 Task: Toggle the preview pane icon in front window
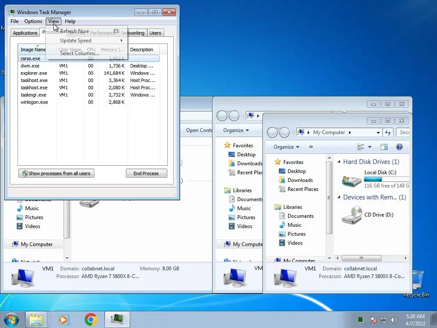(x=384, y=147)
